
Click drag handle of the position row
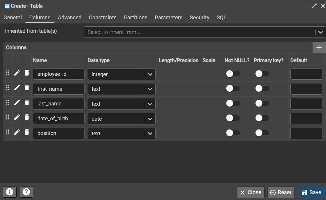coord(8,132)
